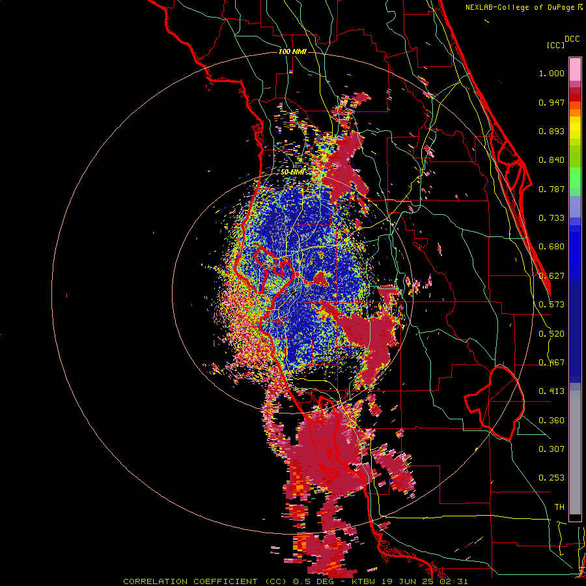The width and height of the screenshot is (586, 586).
Task: Click the KTBW radar site identifier
Action: [x=364, y=581]
